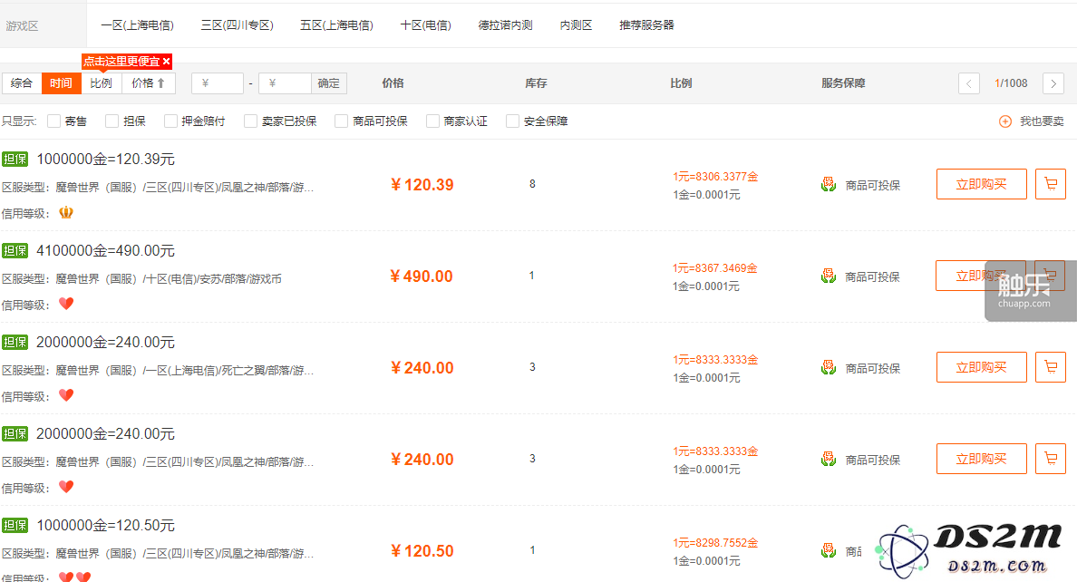The height and width of the screenshot is (582, 1077).
Task: Select the 五区(上海电信) server tab
Action: click(336, 25)
